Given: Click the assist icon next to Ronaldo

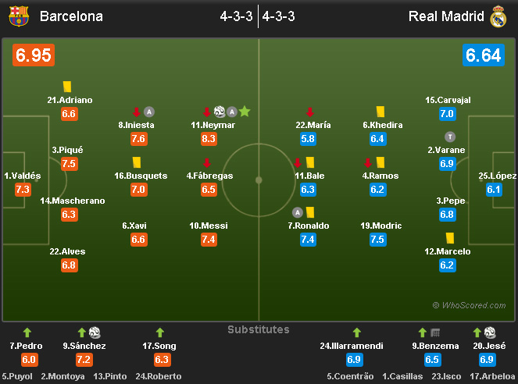Looking at the screenshot, I should point(298,212).
